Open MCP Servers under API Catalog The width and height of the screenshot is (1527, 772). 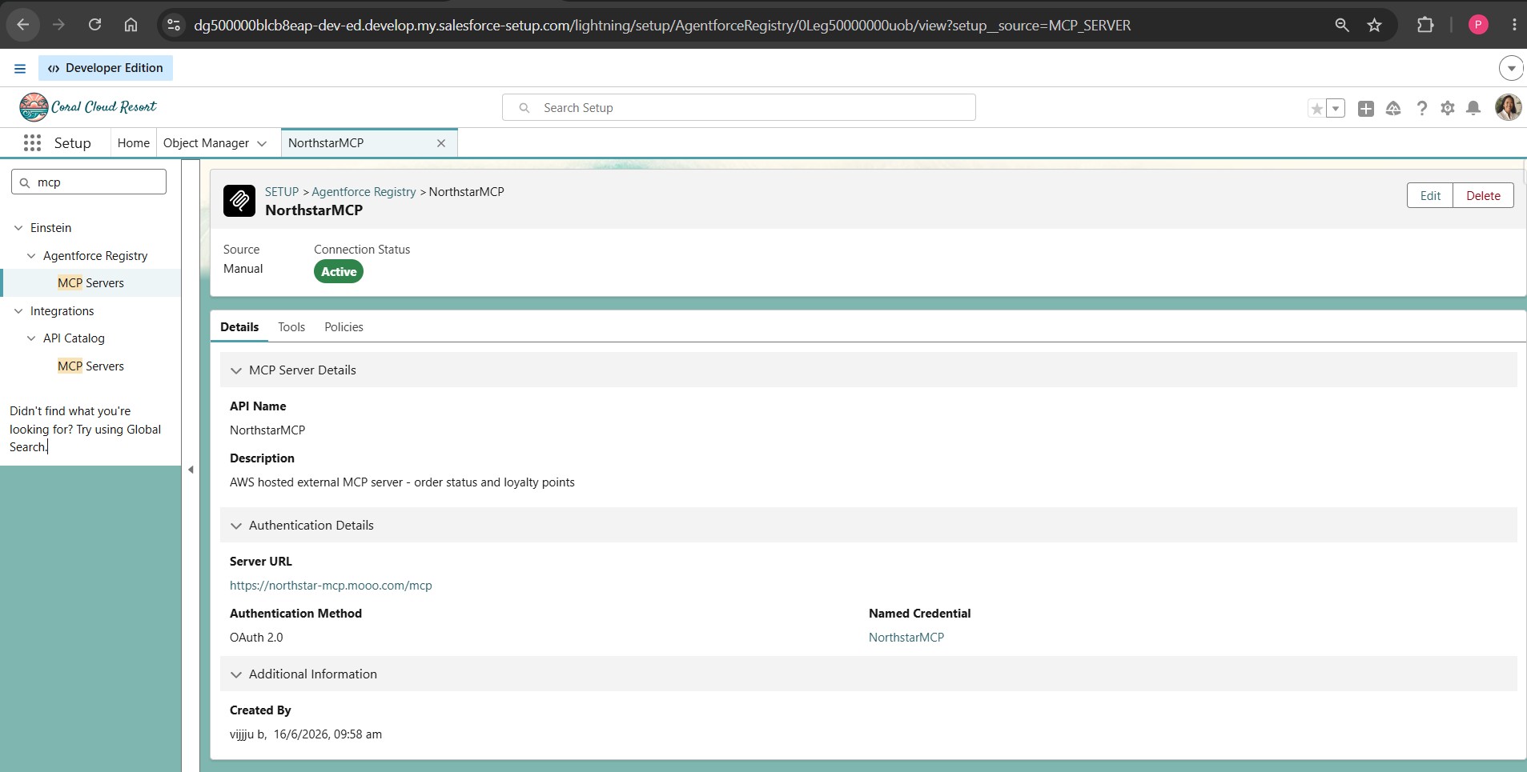point(90,366)
